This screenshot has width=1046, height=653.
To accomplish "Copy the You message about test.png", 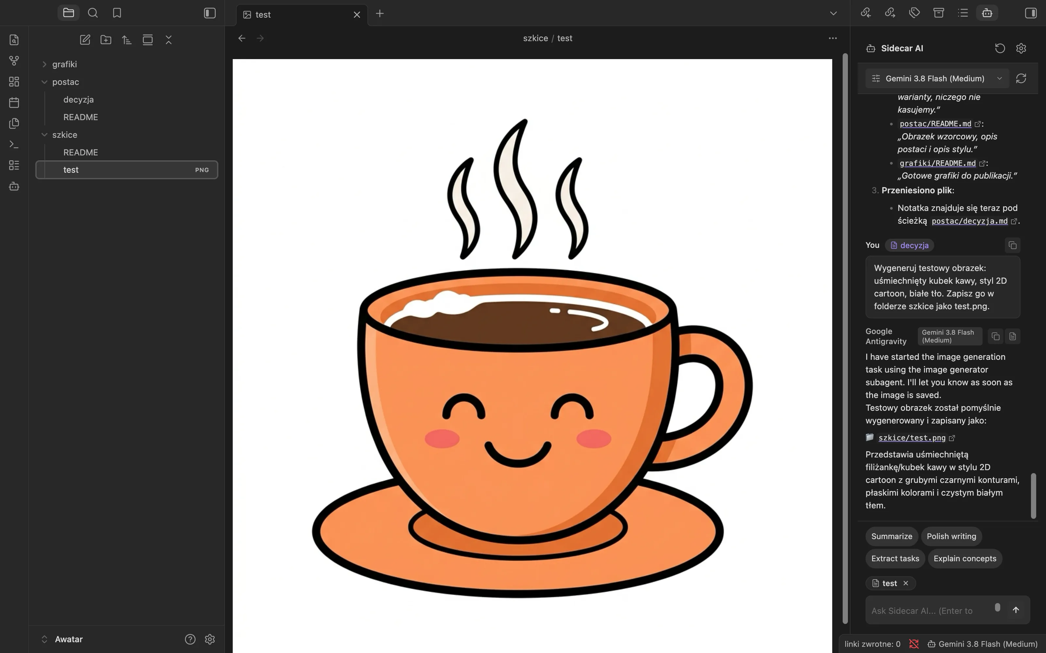I will pos(1012,245).
